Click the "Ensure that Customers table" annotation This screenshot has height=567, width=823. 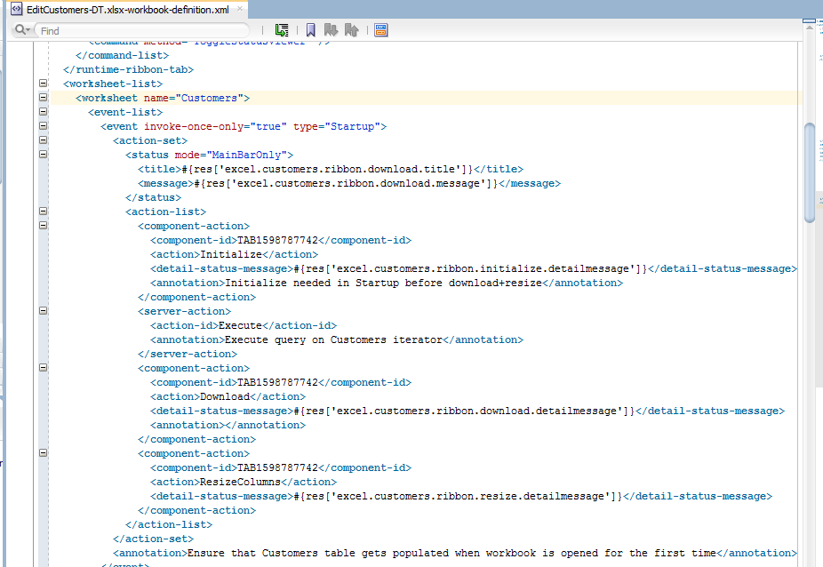(451, 553)
